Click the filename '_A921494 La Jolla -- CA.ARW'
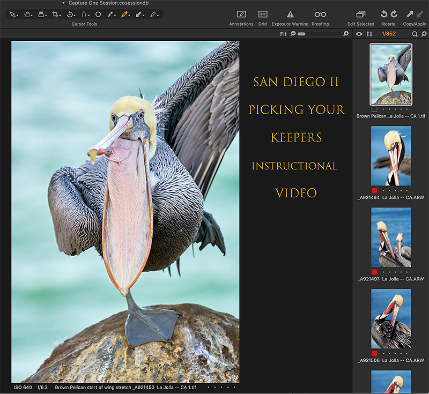This screenshot has height=394, width=429. coord(391,197)
